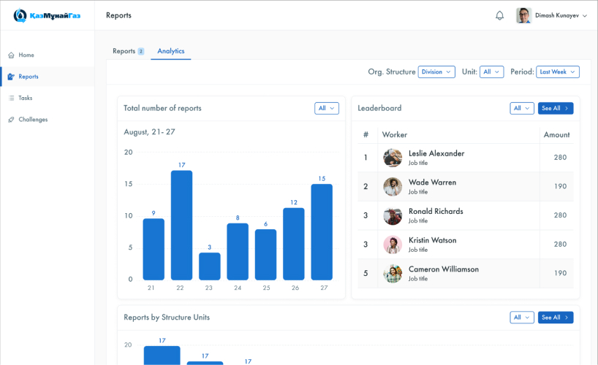Open Challenges in the sidebar
598x365 pixels.
click(33, 120)
